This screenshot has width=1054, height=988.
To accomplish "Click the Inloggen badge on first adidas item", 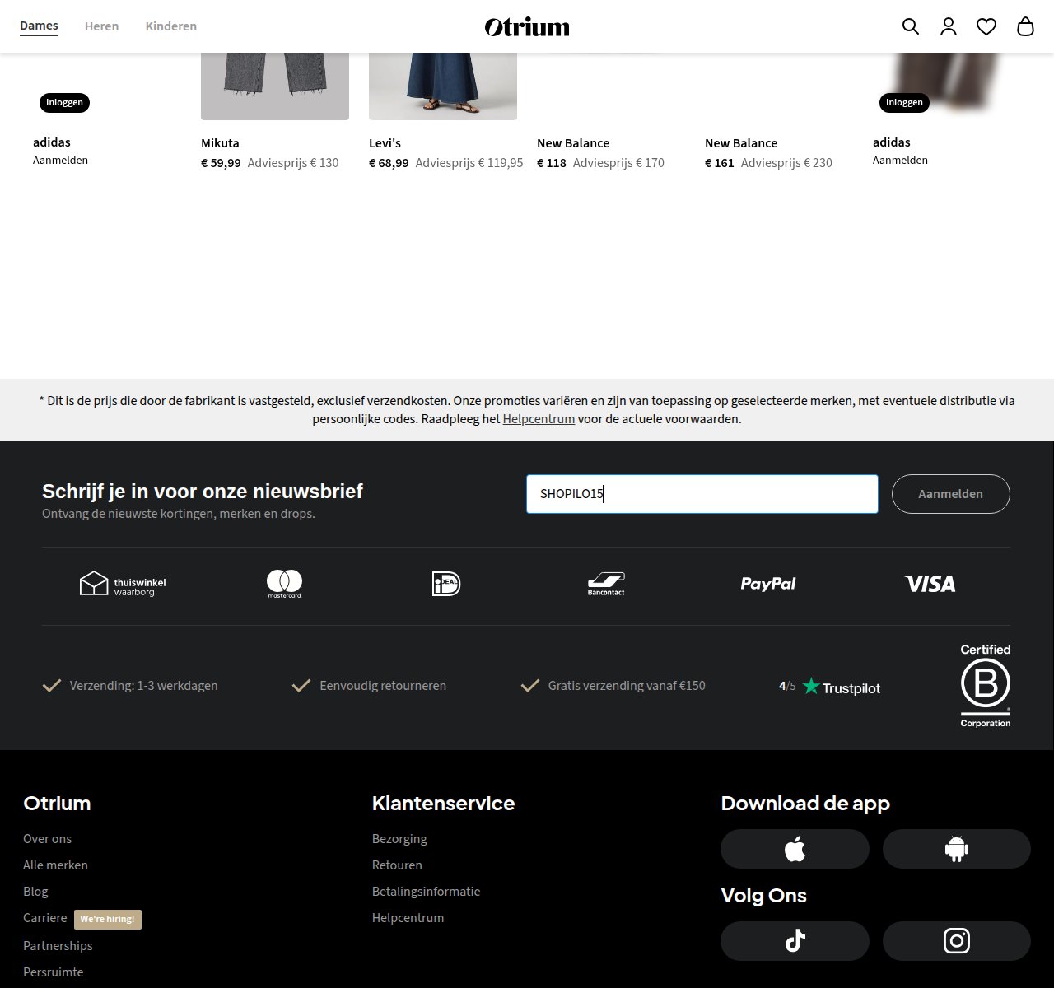I will pos(64,103).
